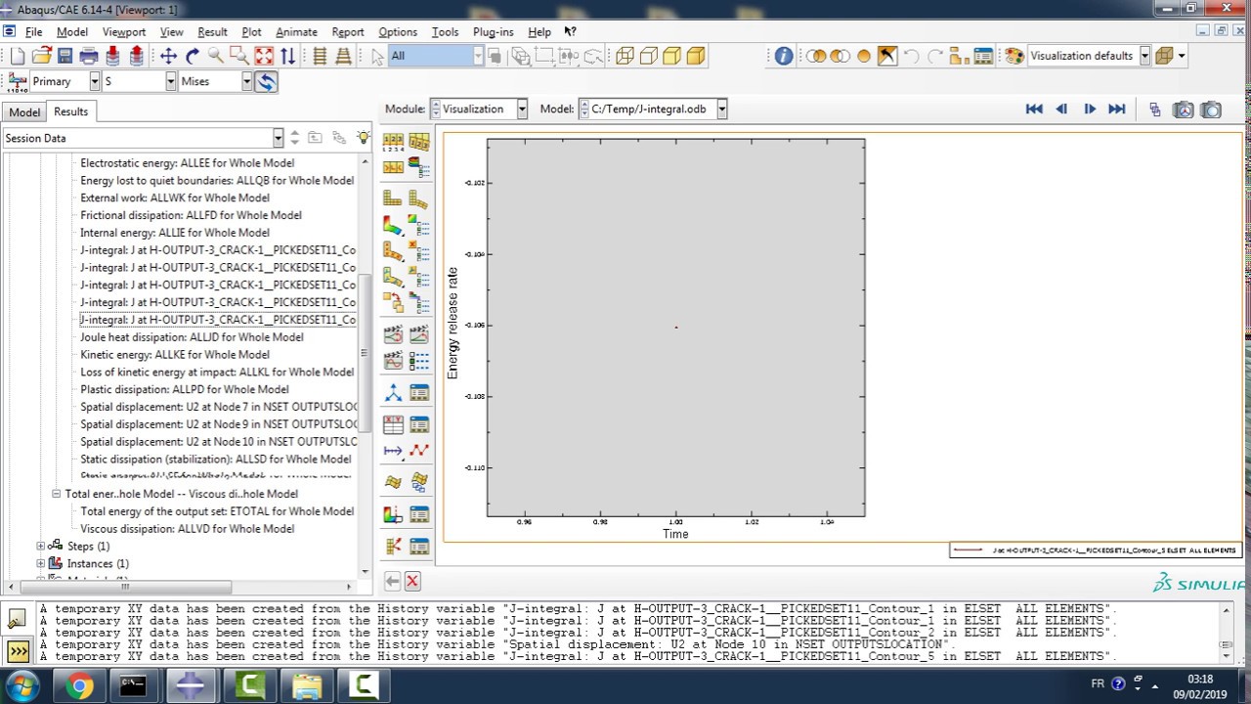The height and width of the screenshot is (704, 1251).
Task: Click the Plot Undeformed Shape icon
Action: [x=393, y=198]
